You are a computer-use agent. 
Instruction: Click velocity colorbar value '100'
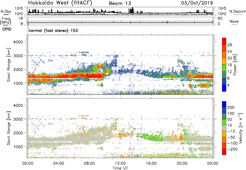(231, 113)
